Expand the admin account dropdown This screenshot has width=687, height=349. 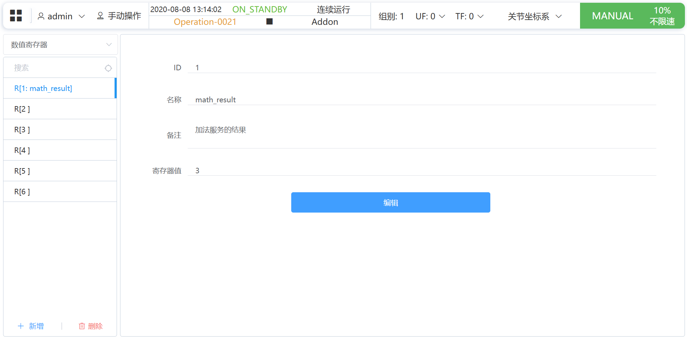(x=82, y=17)
